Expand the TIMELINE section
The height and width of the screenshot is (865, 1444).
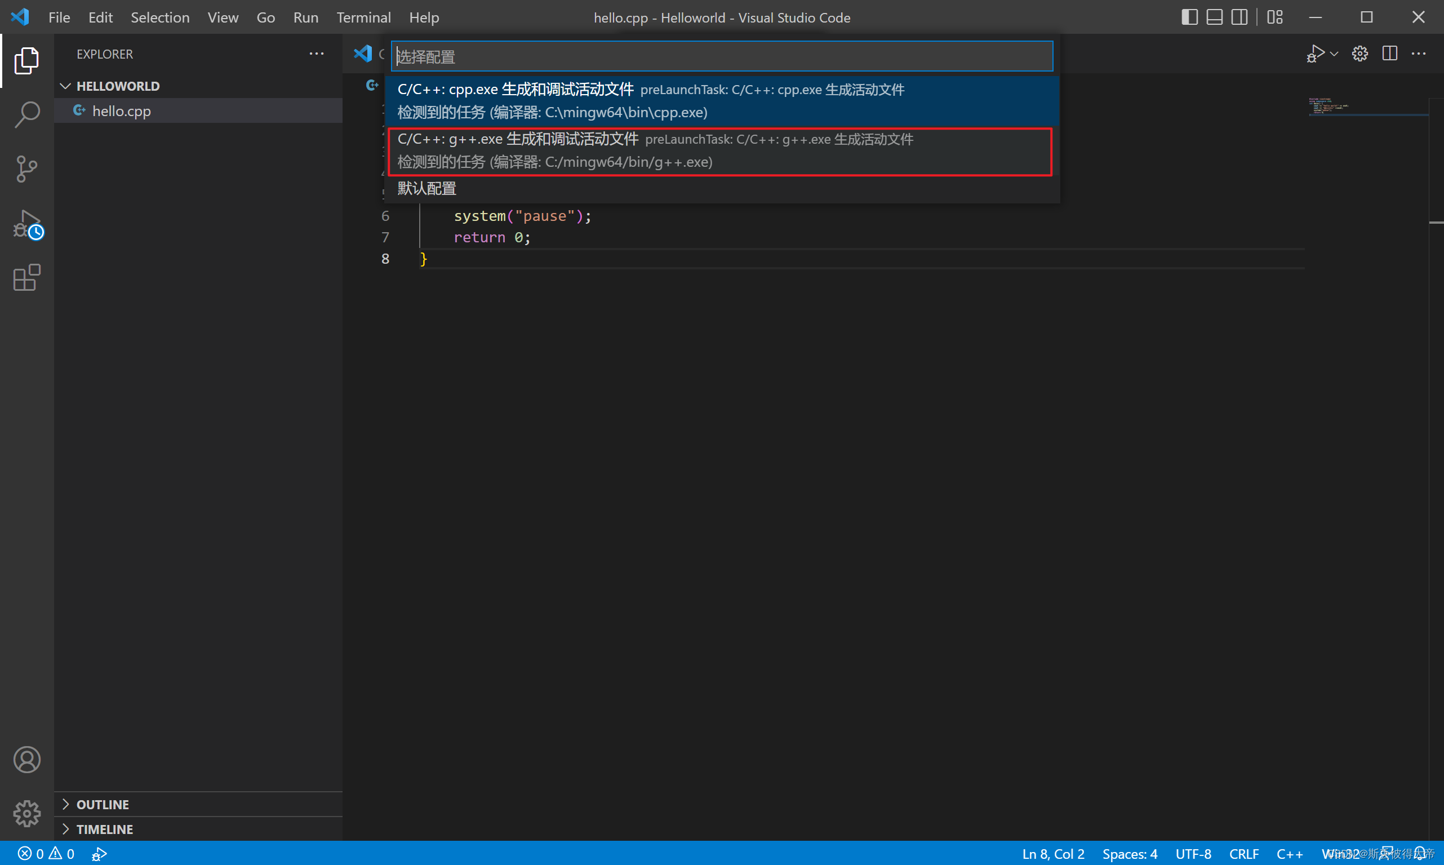click(198, 829)
